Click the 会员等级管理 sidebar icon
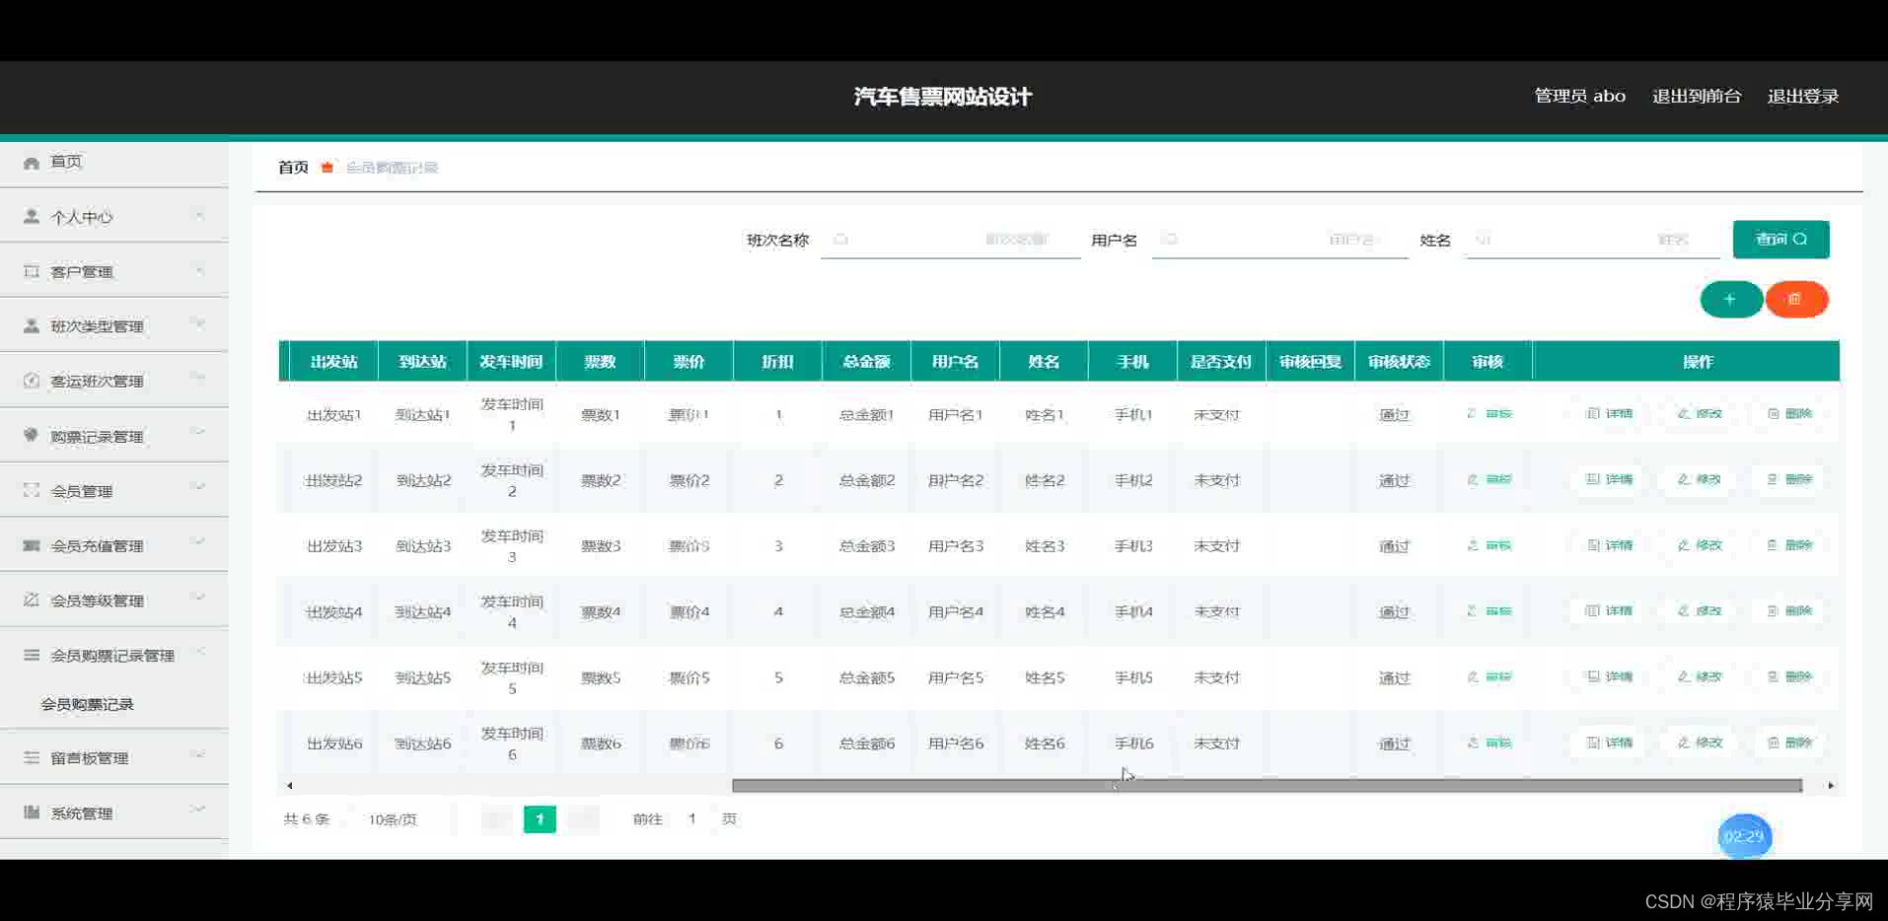Screen dimensions: 1888x921 [32, 600]
